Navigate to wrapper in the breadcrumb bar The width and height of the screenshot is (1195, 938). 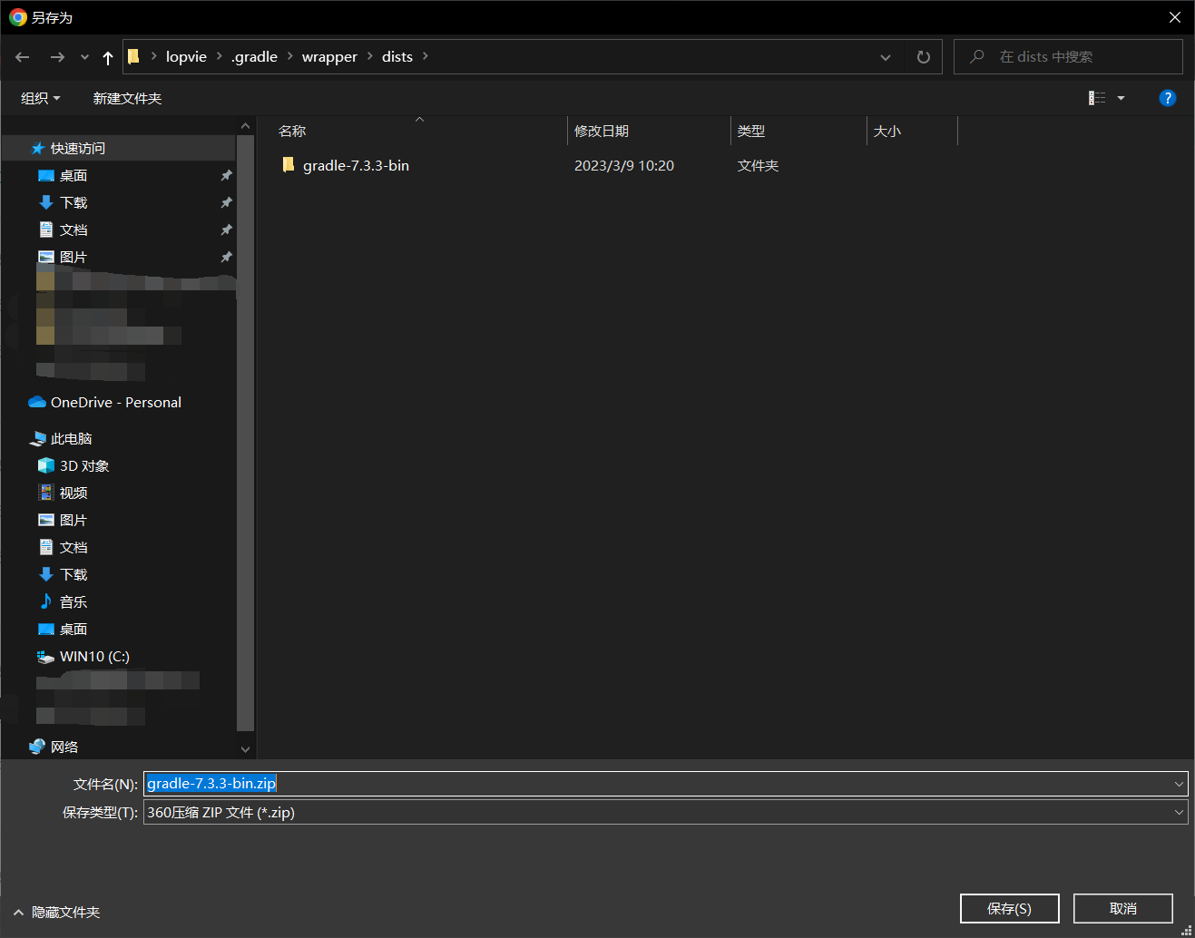pos(329,56)
